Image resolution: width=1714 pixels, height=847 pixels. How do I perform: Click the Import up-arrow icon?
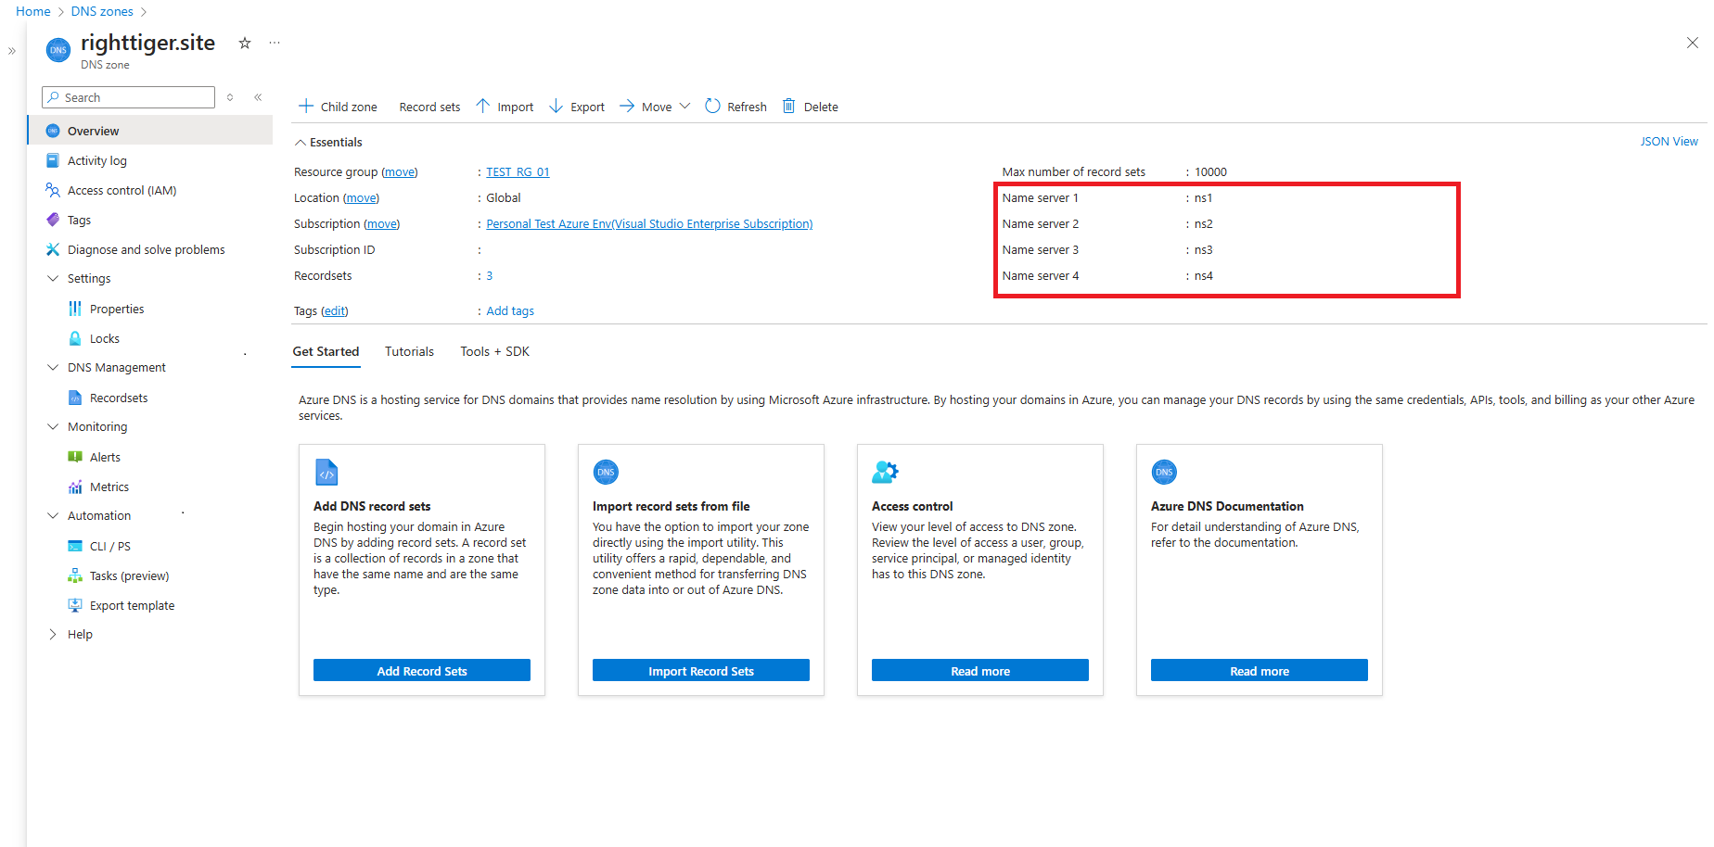(x=482, y=106)
